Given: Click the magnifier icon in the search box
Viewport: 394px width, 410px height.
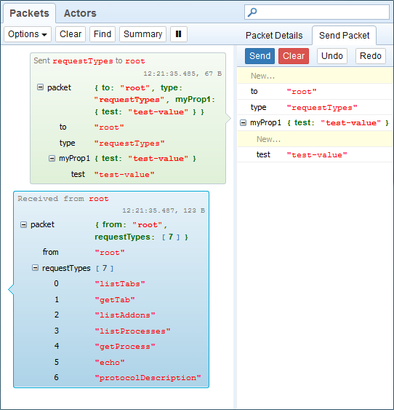Looking at the screenshot, I should click(252, 12).
